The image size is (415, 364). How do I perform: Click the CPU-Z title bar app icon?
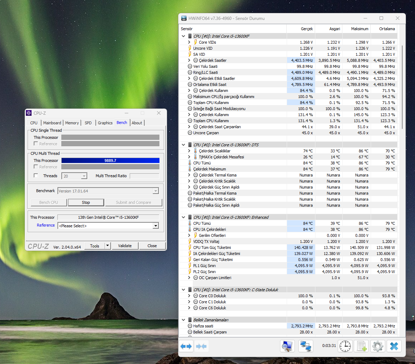click(x=29, y=113)
